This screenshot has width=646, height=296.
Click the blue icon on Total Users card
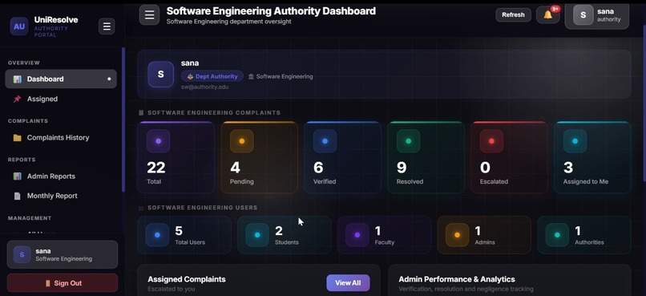click(157, 235)
